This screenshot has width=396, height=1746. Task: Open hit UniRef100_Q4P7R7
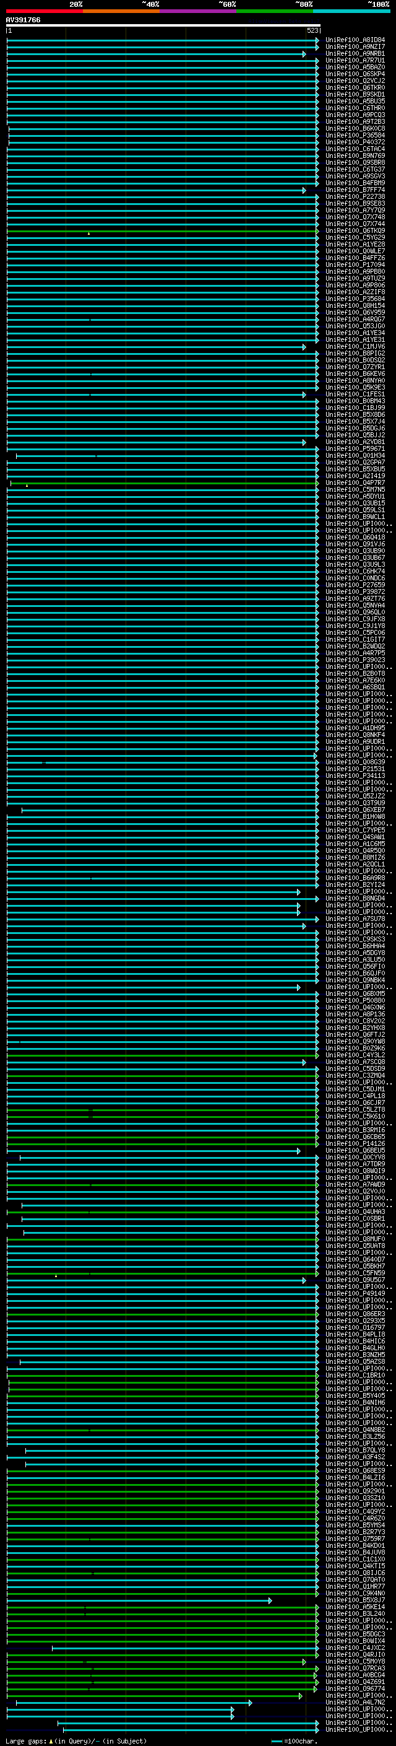(x=355, y=482)
